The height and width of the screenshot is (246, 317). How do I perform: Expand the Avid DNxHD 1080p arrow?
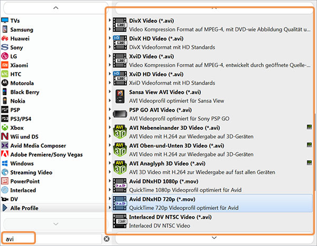click(109, 180)
